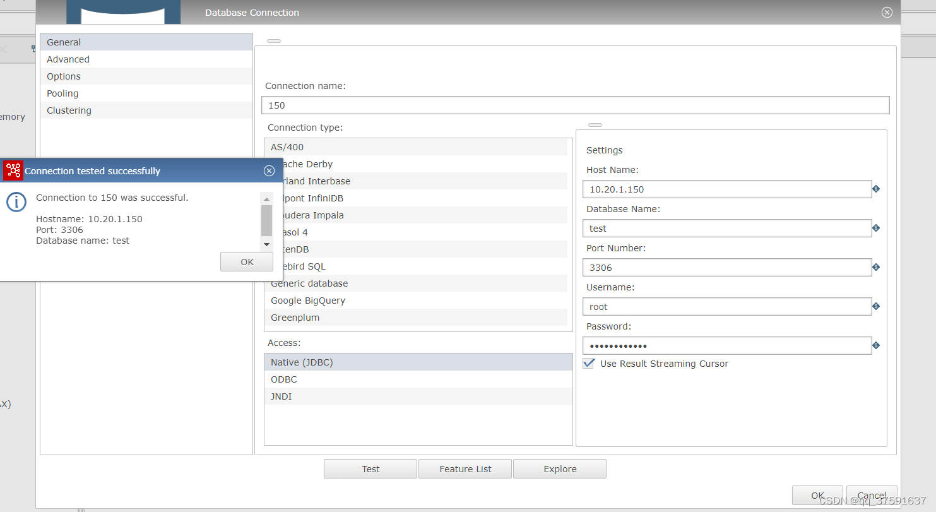936x512 pixels.
Task: Open the Advanced section
Action: coord(146,59)
